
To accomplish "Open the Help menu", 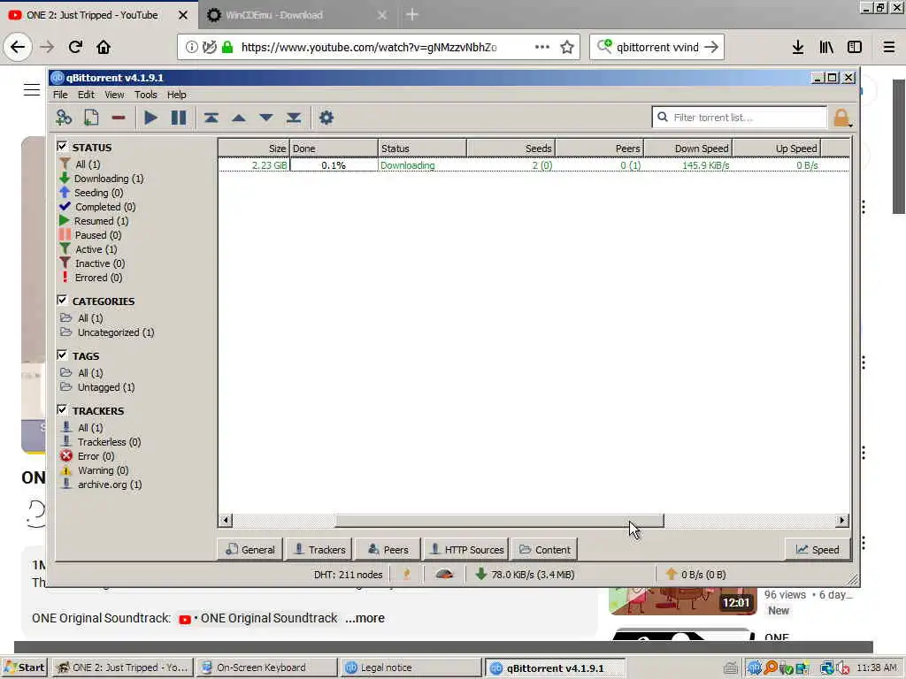I will [x=176, y=95].
